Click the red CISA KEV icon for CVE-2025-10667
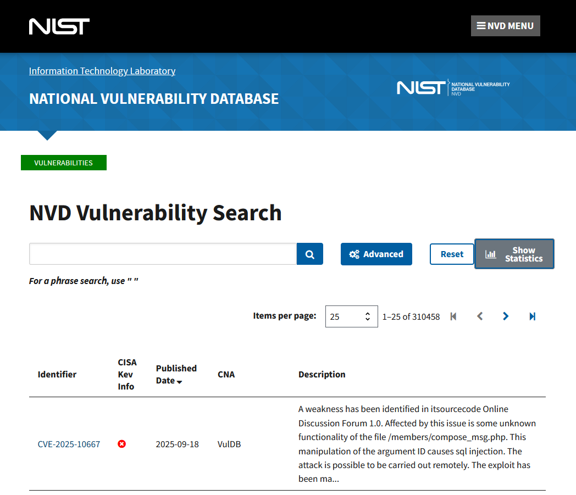Viewport: 576px width, 495px height. click(121, 444)
